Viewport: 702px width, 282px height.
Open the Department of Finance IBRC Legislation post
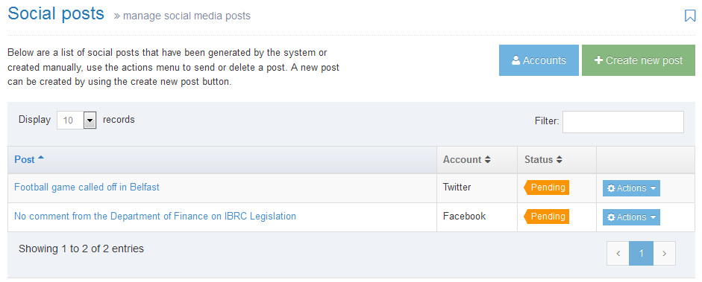[155, 217]
